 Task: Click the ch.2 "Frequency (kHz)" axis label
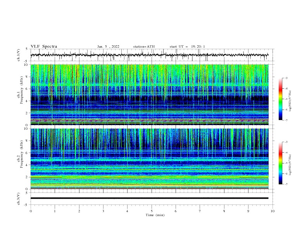(x=21, y=154)
